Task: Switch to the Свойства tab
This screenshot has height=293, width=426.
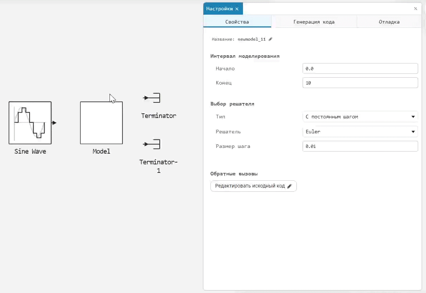Action: click(237, 22)
